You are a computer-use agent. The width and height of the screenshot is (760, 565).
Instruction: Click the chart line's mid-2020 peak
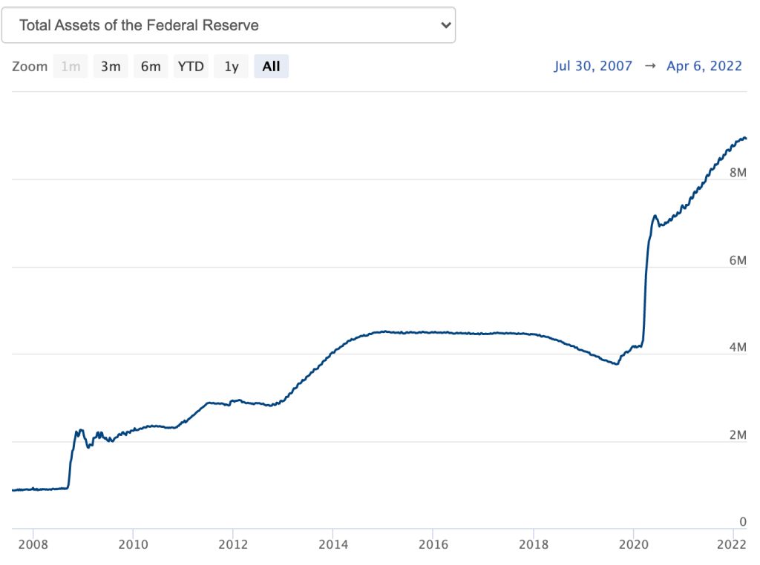pyautogui.click(x=655, y=216)
